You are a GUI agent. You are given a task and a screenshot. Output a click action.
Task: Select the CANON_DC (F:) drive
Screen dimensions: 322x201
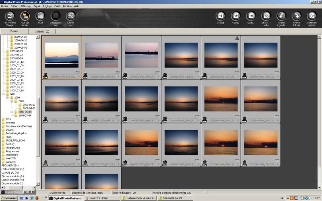click(10, 173)
